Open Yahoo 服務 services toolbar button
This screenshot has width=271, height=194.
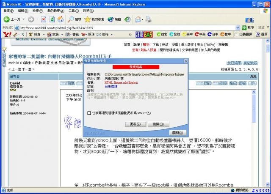[x=88, y=35]
